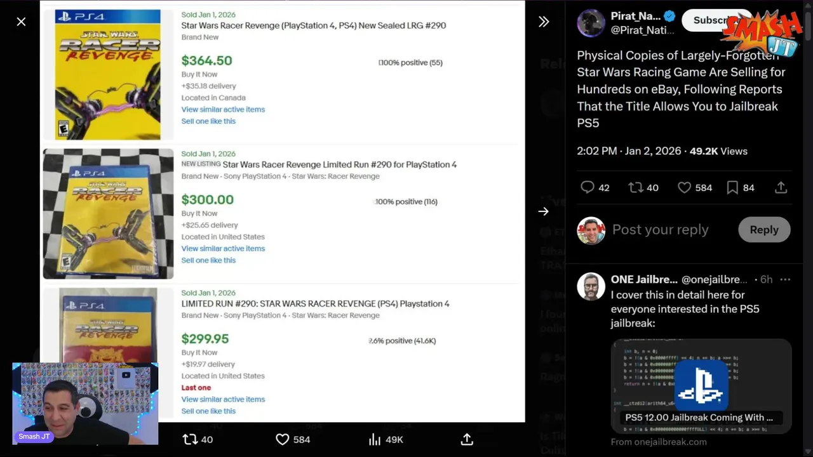The width and height of the screenshot is (813, 457).
Task: Share the post via the sidebar share icon
Action: [x=781, y=187]
